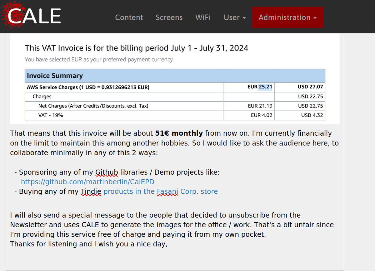375x271 pixels.
Task: Click the 'Net Charges (After Credits/Discounts, excl. Tax)' label
Action: coord(93,106)
